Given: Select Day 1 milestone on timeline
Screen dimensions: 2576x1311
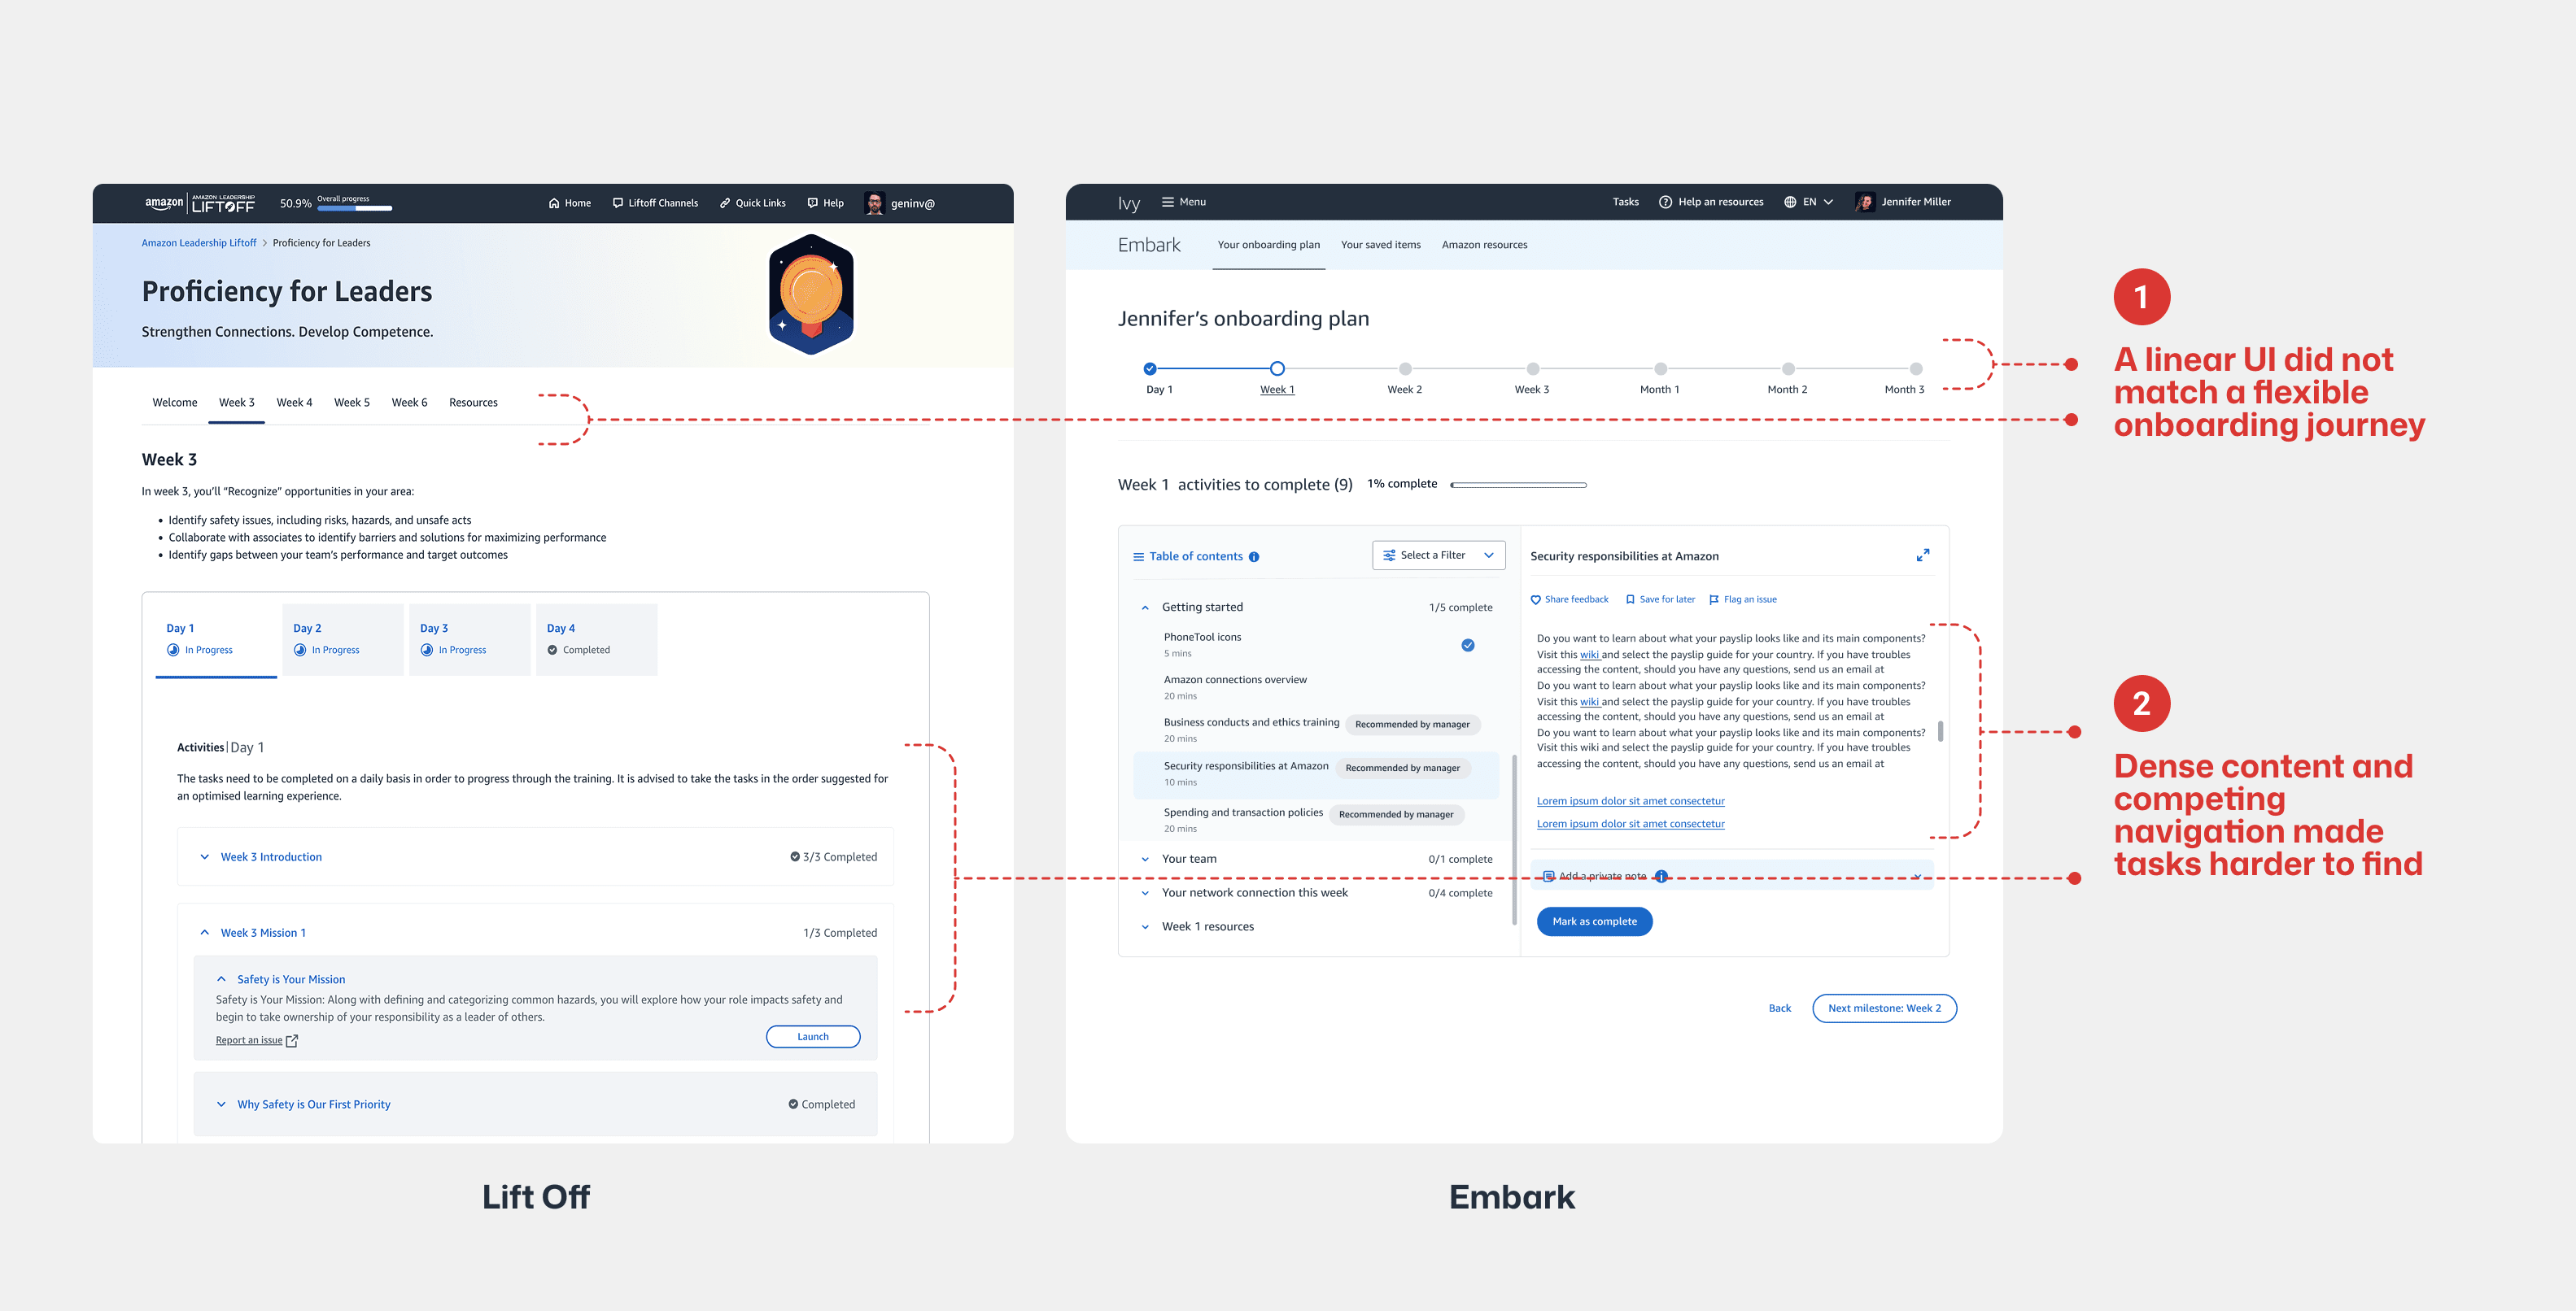Looking at the screenshot, I should click(1149, 368).
